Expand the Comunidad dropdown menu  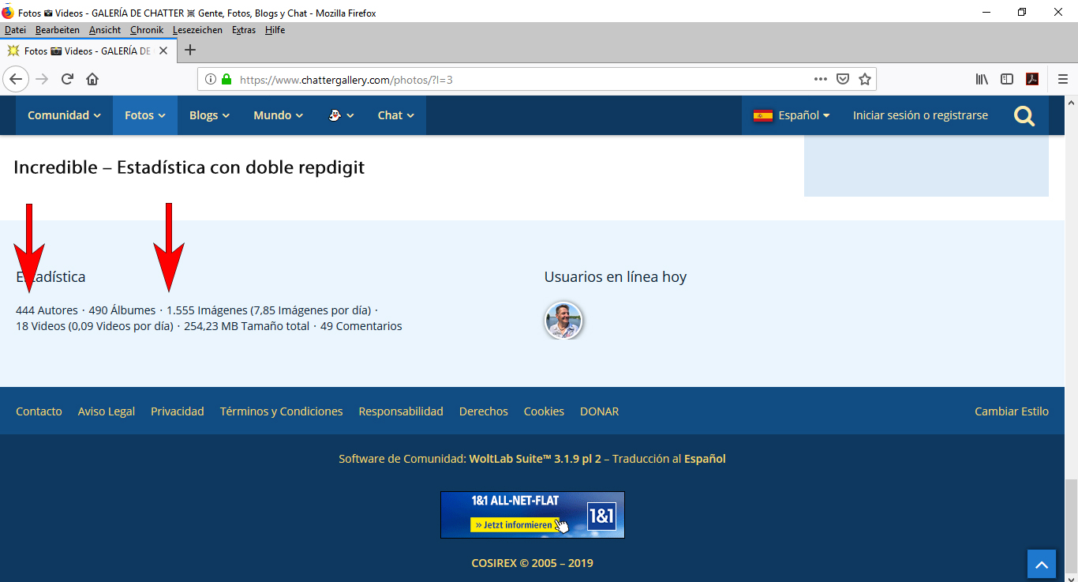pyautogui.click(x=64, y=115)
